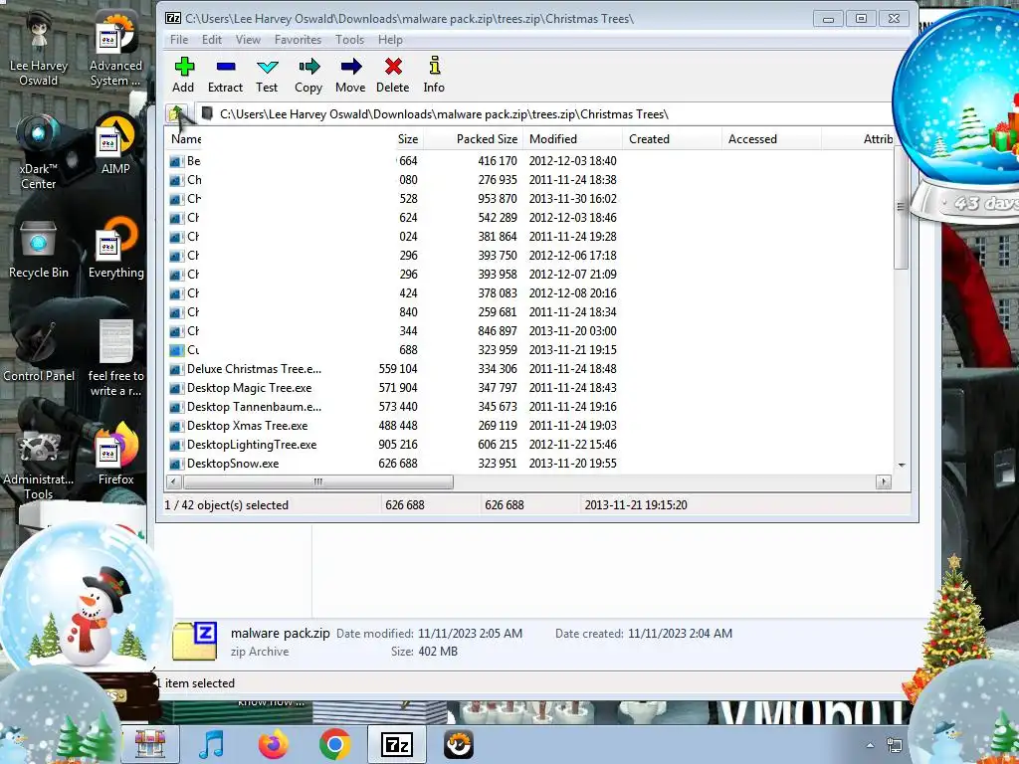Click the Copy toolbar icon
1019x764 pixels.
pos(308,74)
